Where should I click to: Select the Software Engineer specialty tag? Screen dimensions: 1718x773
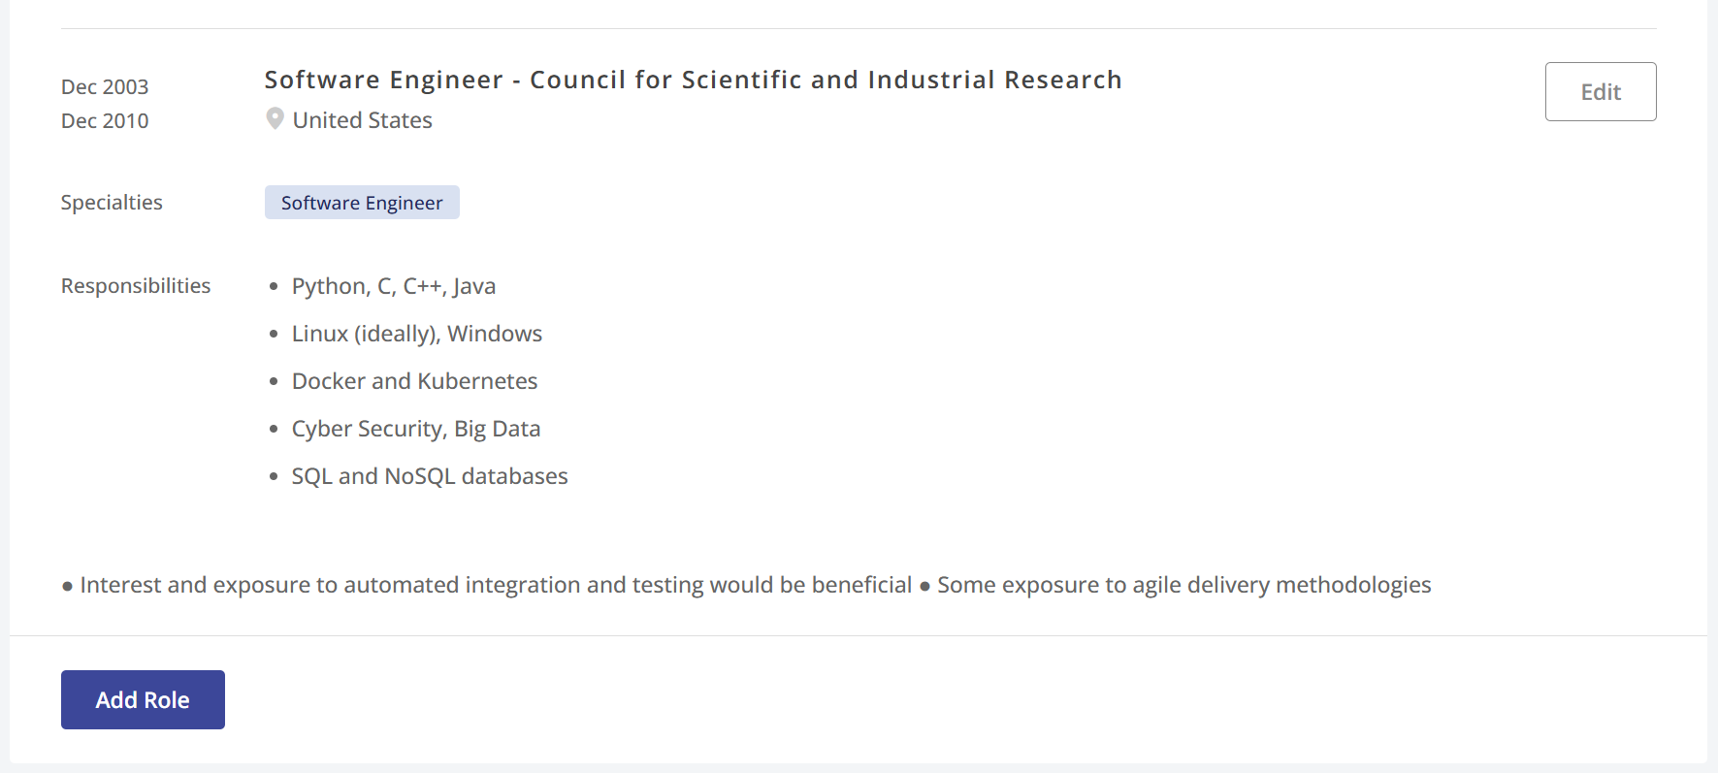tap(362, 203)
